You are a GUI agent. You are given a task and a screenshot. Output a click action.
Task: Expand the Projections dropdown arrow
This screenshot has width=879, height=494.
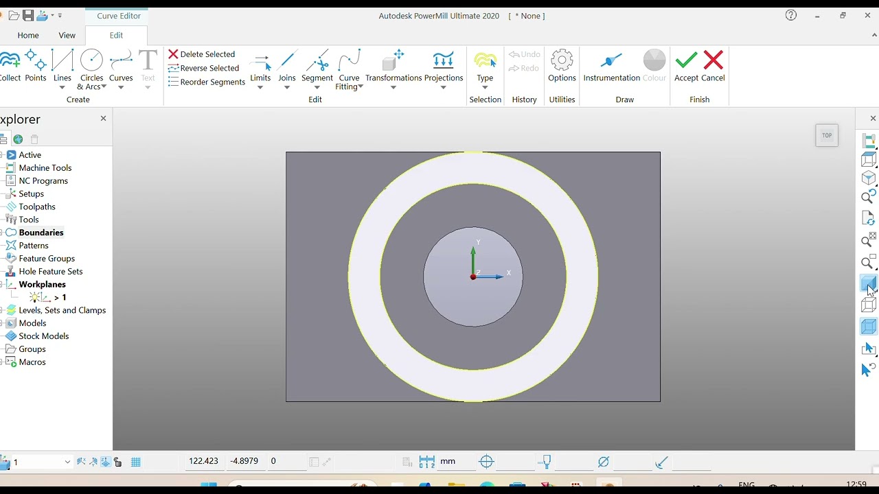[x=444, y=88]
